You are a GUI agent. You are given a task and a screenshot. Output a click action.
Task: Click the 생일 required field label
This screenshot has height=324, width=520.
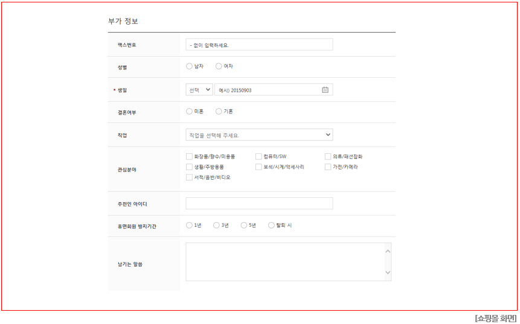122,90
